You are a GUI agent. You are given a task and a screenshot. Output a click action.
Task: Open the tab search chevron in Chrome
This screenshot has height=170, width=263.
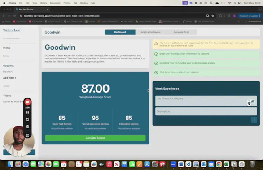point(260,9)
